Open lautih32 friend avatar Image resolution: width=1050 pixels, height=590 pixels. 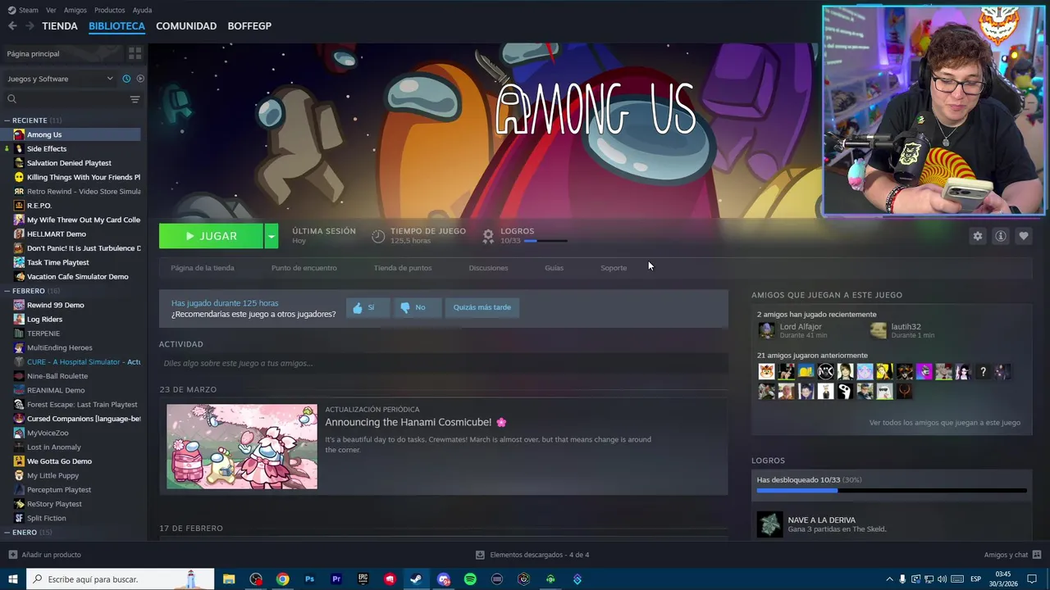pos(879,330)
